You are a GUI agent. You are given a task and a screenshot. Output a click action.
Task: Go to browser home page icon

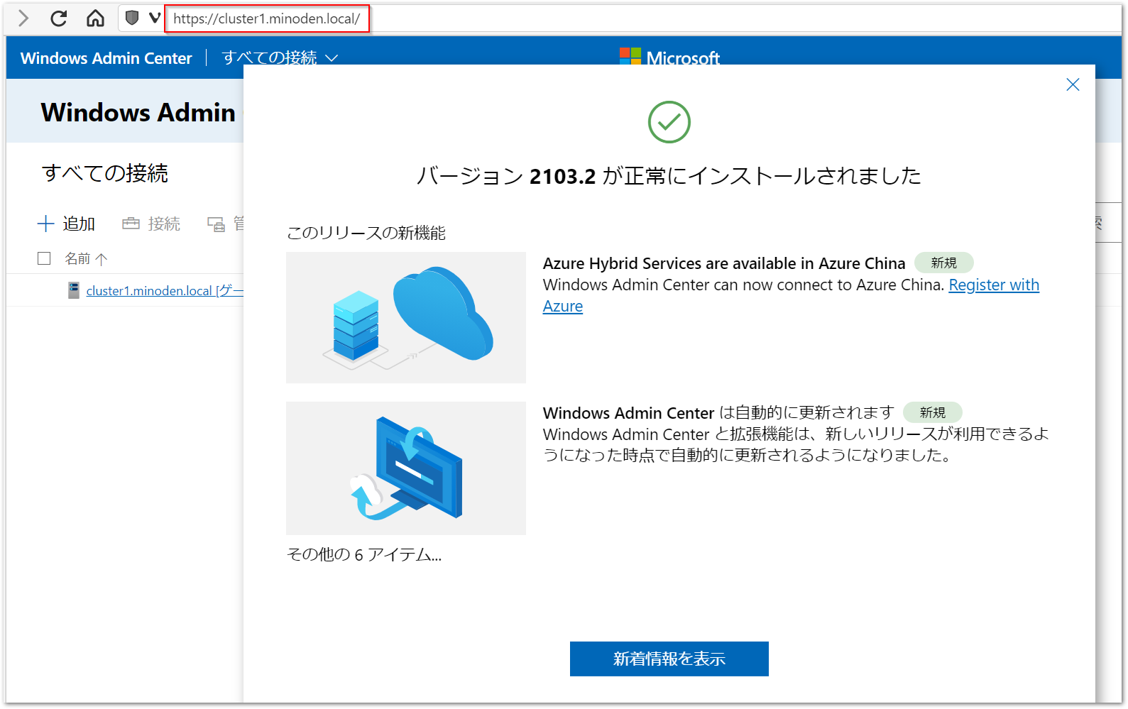(95, 18)
